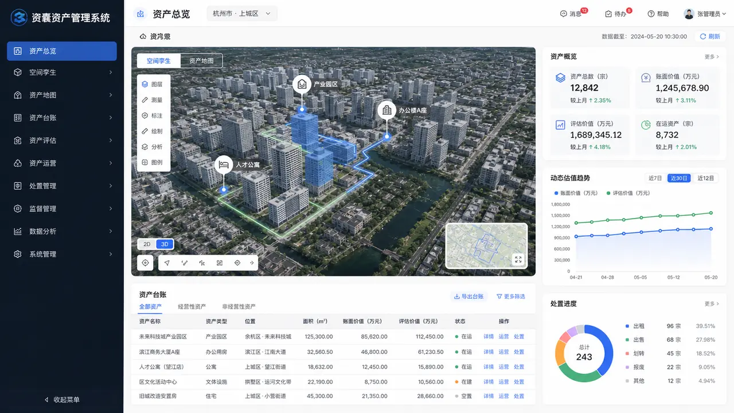Select the 标注 annotation tool
Viewport: 734px width, 413px height.
tap(153, 116)
